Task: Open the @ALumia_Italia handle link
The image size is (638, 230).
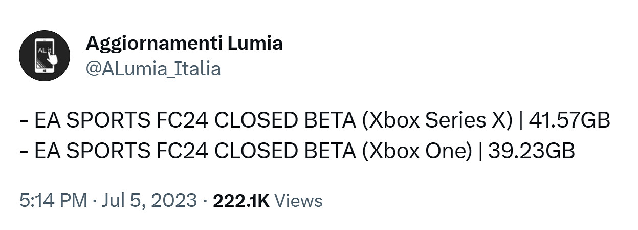Action: (153, 69)
